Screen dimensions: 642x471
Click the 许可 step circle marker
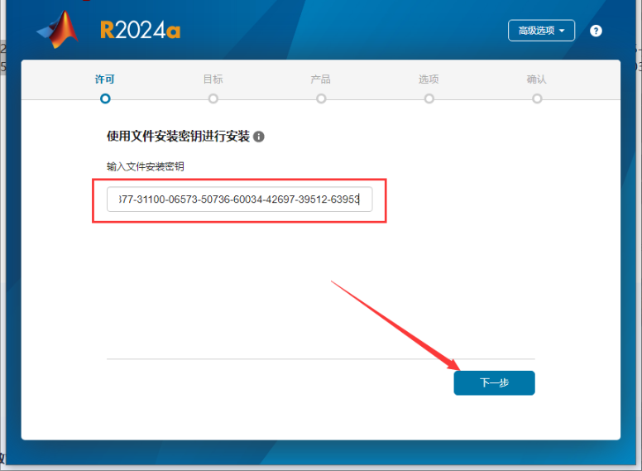point(105,99)
